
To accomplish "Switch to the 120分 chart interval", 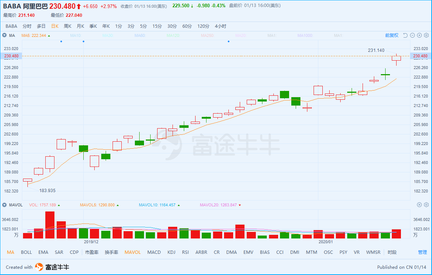I will pyautogui.click(x=203, y=26).
